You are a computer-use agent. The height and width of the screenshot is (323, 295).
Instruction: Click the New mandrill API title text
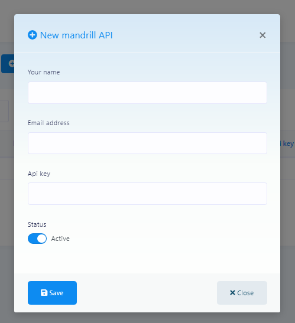click(76, 35)
